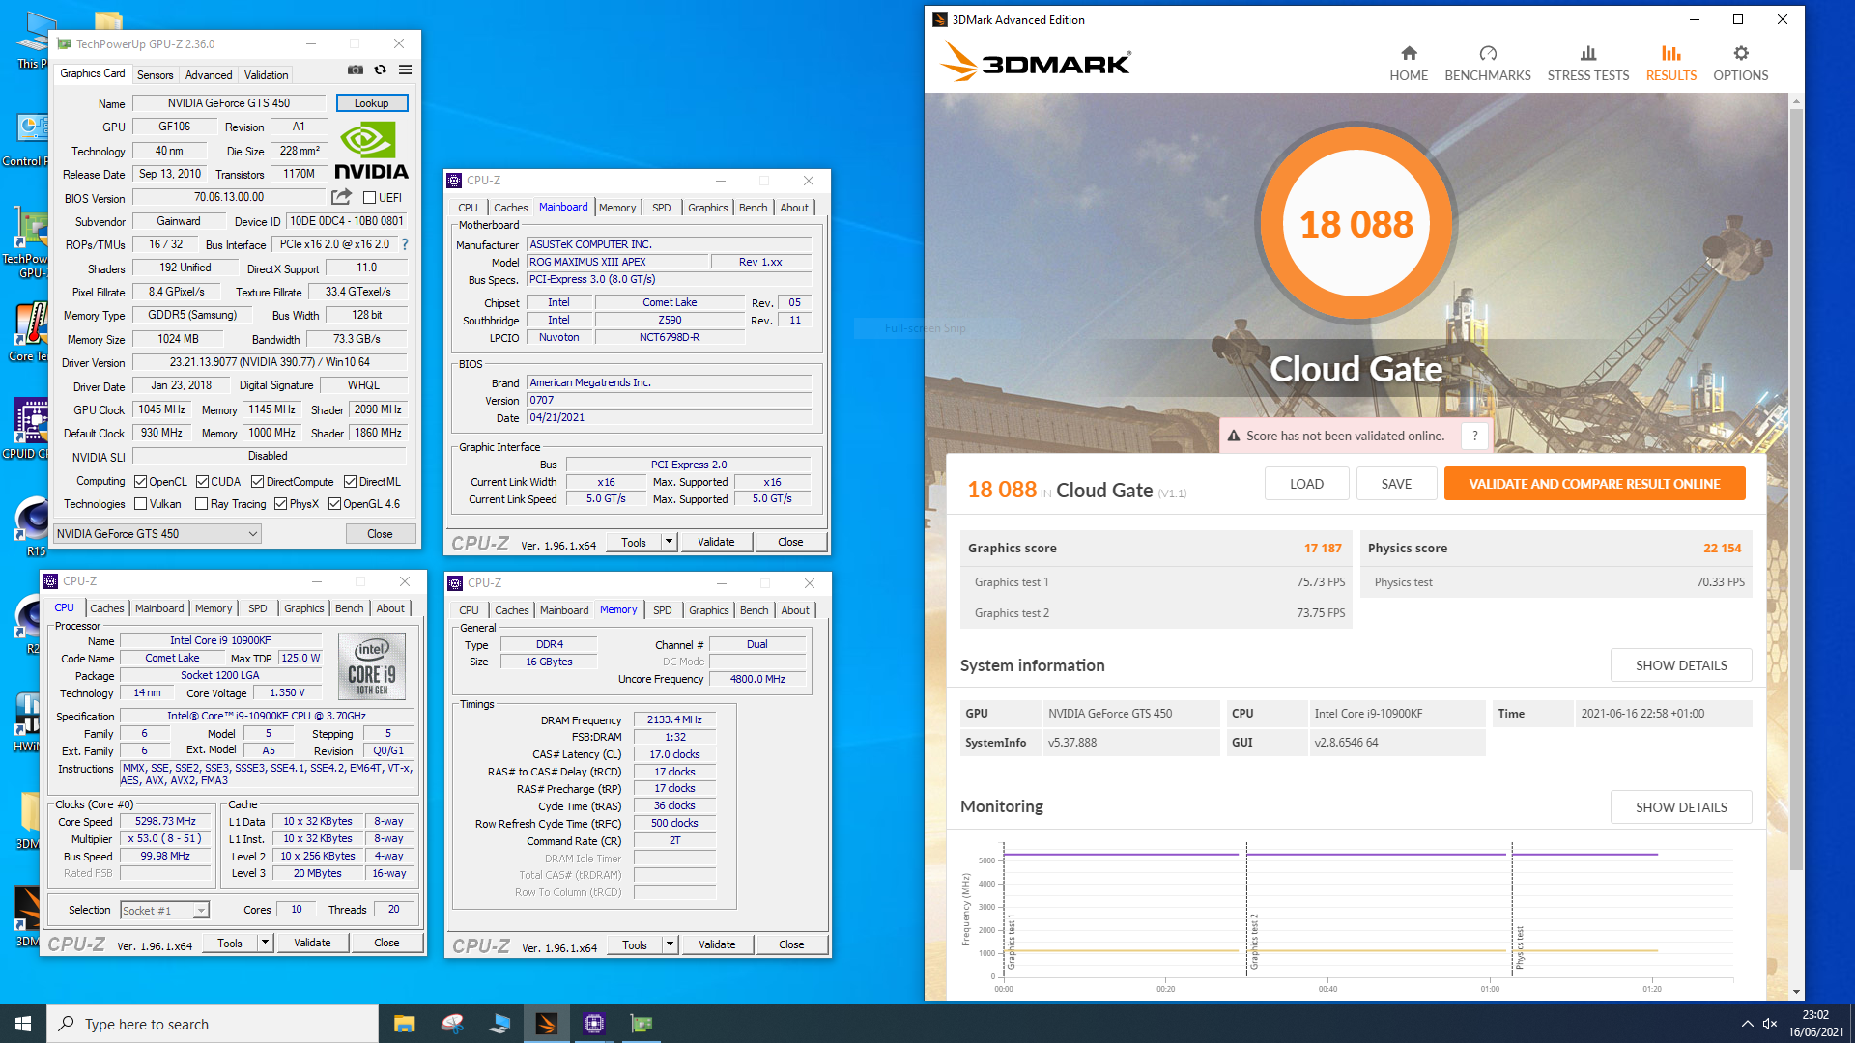Expand Tools arrow in CPU-Z CPU window
The image size is (1855, 1043).
[x=265, y=943]
